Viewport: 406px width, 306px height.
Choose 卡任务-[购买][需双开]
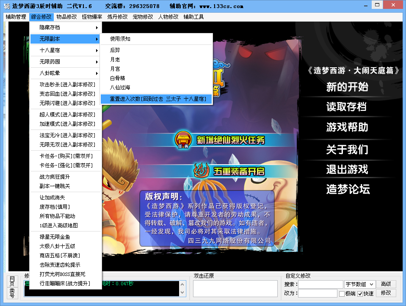(66, 156)
